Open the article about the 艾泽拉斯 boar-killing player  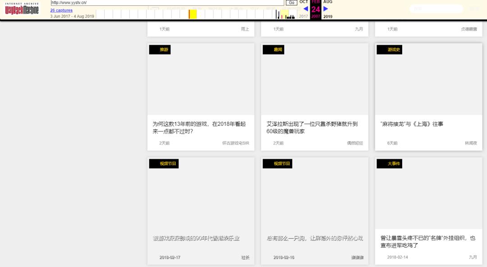coord(314,128)
